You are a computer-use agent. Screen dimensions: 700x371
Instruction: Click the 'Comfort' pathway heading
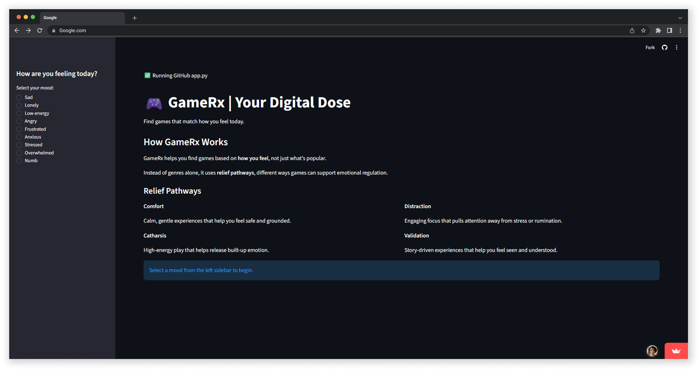click(153, 206)
